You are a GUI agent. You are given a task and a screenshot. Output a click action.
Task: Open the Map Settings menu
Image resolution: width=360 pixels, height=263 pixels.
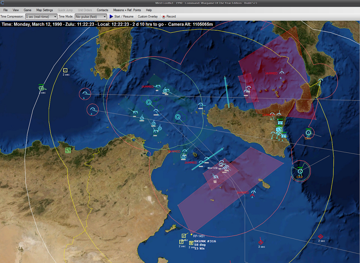45,10
